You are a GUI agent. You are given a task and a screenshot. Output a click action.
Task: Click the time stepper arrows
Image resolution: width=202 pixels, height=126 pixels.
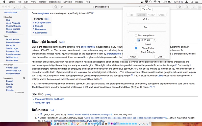(x=155, y=40)
